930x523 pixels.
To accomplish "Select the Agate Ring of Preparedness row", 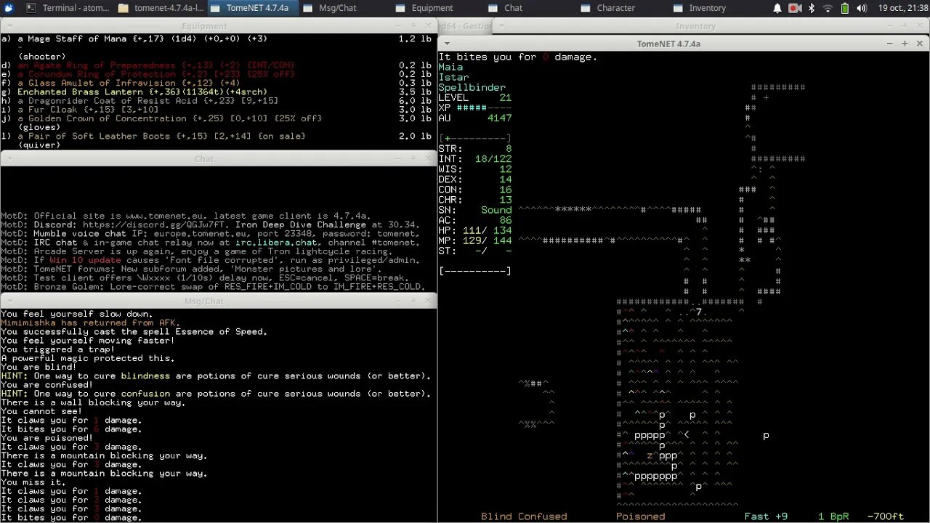I will pyautogui.click(x=217, y=65).
